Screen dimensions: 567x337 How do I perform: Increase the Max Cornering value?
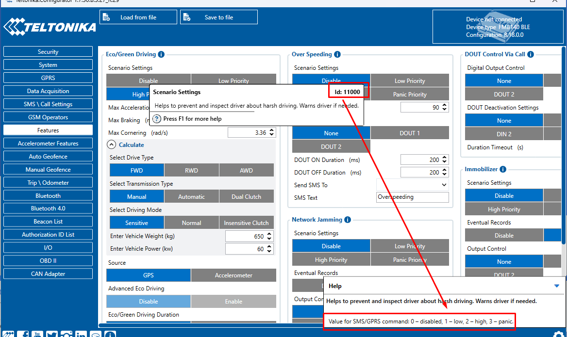coord(271,130)
